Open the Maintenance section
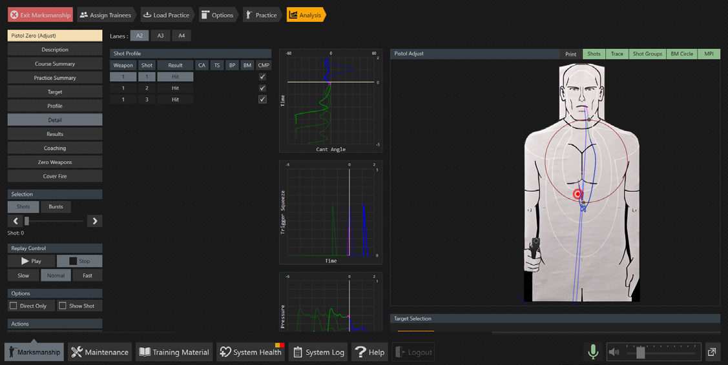This screenshot has height=365, width=728. pyautogui.click(x=99, y=352)
